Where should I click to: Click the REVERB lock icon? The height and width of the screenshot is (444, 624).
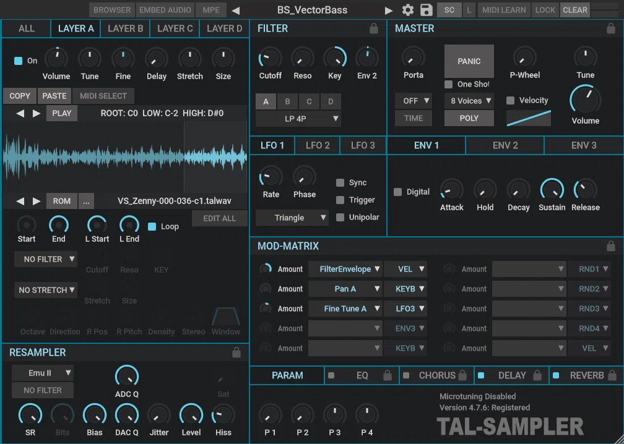612,375
